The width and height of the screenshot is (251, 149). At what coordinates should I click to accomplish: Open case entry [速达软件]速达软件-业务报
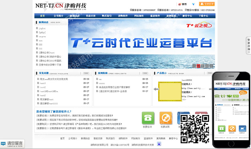click(113, 91)
